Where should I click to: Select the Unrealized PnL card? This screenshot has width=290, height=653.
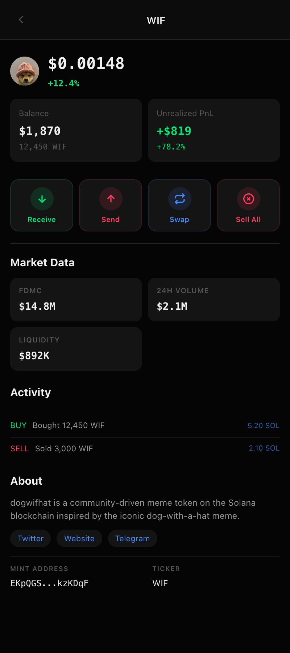point(214,130)
